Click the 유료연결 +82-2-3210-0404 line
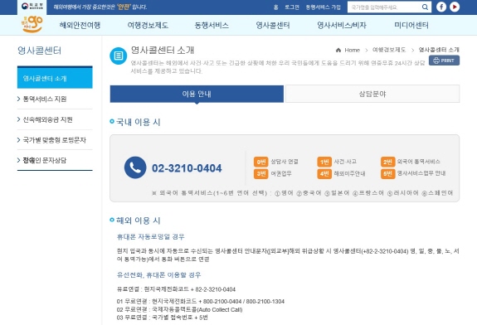477x325 pixels. tap(176, 289)
